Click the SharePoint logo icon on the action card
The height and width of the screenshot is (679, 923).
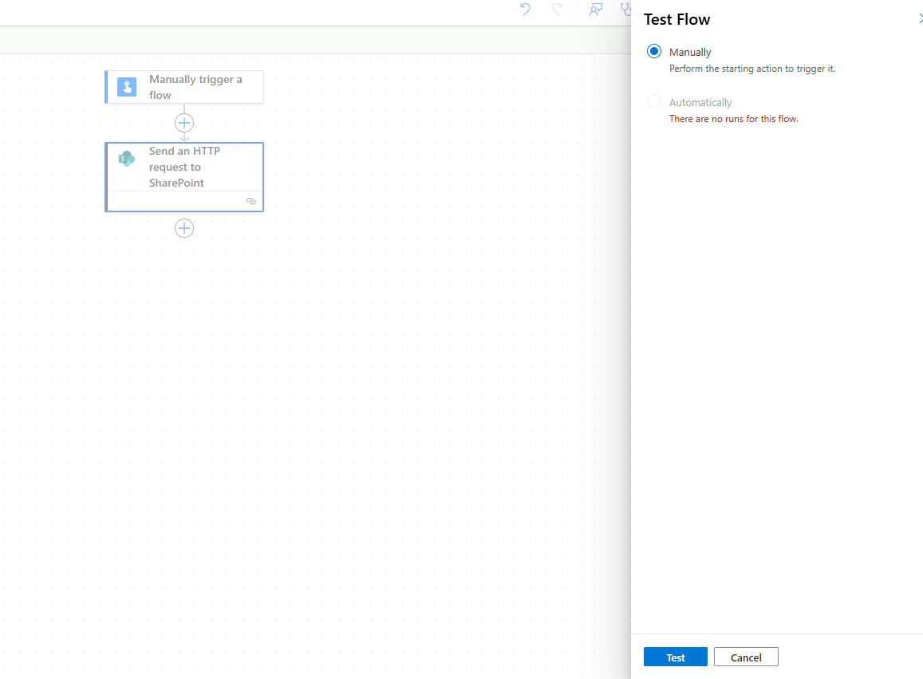(127, 159)
